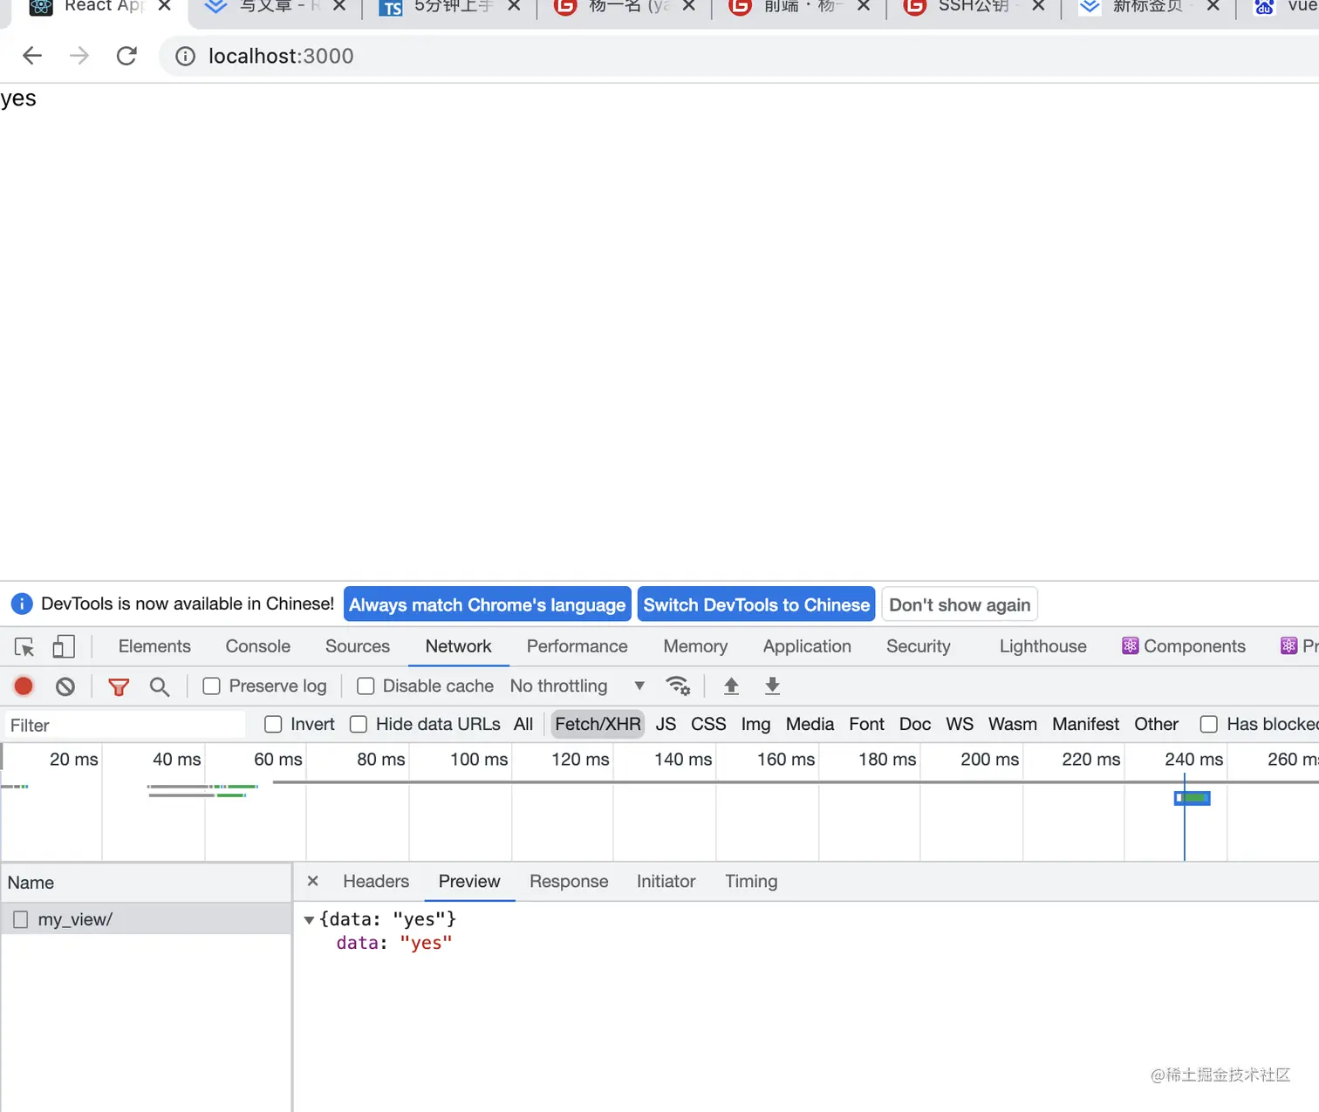
Task: Filter requests by CSS
Action: click(x=708, y=725)
